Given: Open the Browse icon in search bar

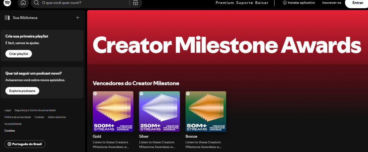Looking at the screenshot, I should (x=135, y=3).
